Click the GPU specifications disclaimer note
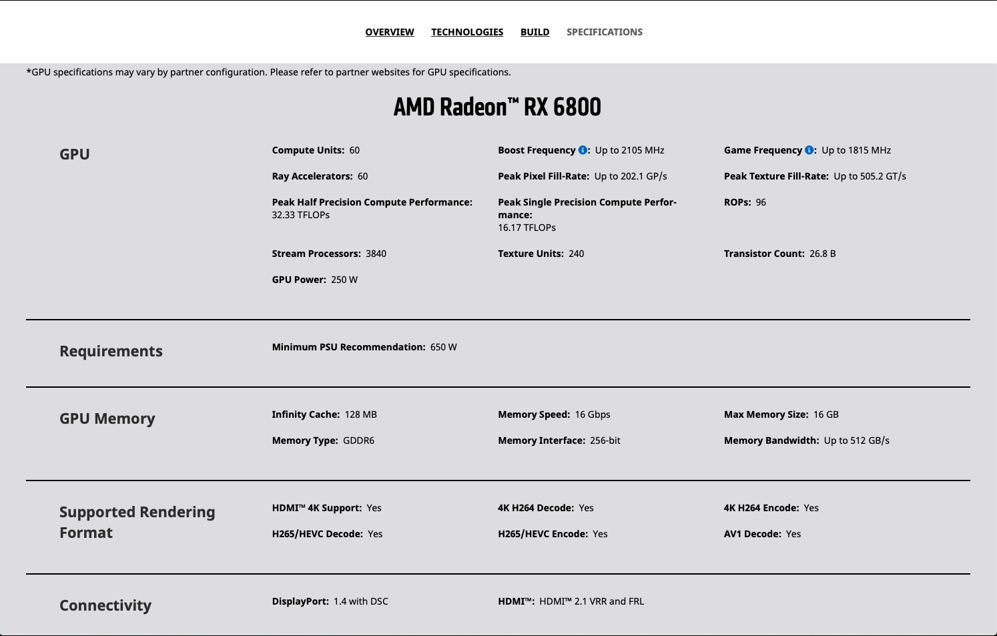 point(268,72)
